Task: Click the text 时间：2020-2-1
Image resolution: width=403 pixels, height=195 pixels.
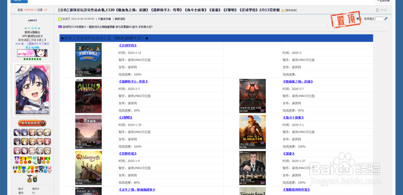Action: click(293, 125)
